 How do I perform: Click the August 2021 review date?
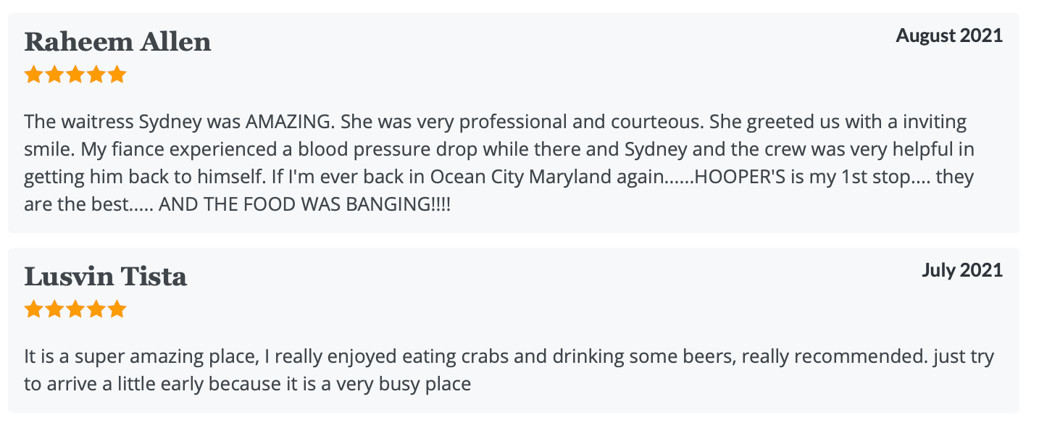click(x=949, y=35)
